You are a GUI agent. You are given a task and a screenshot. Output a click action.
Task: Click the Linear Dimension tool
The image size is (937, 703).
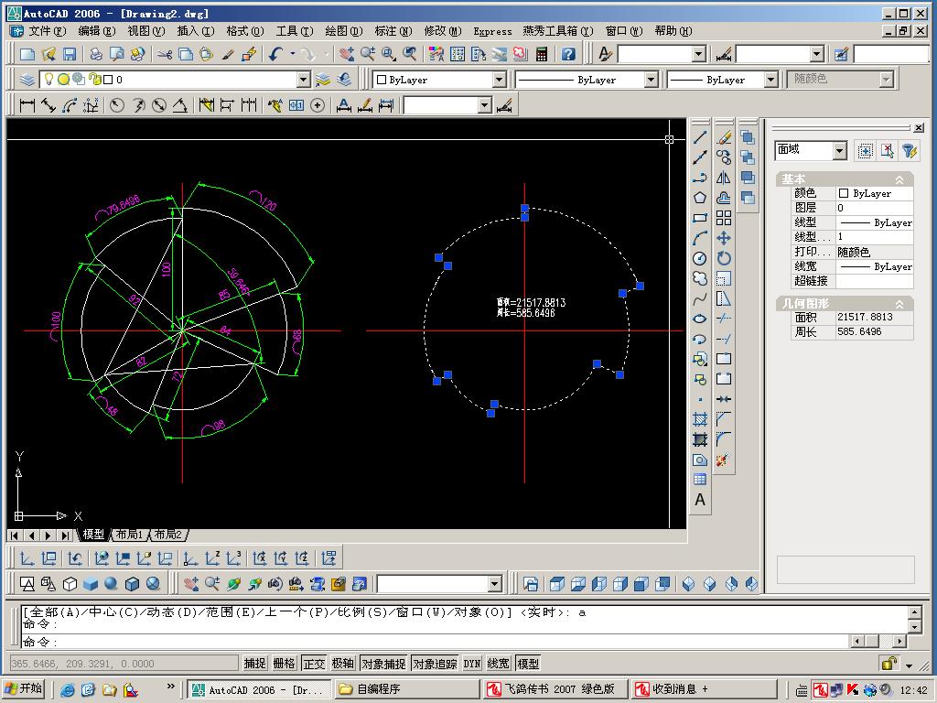(27, 106)
